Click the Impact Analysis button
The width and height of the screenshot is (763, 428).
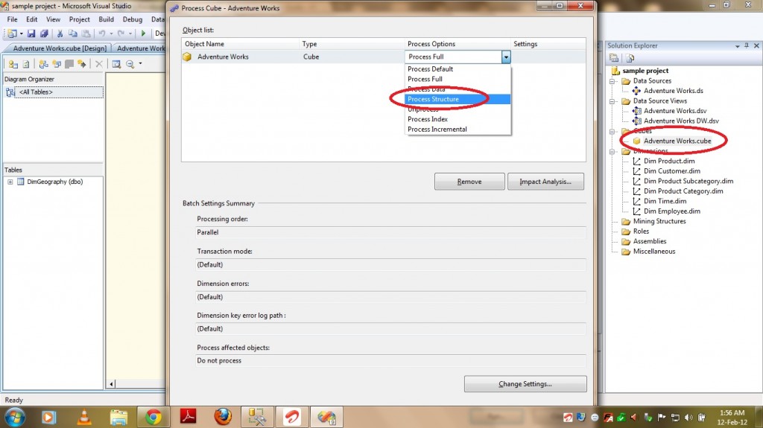(545, 182)
